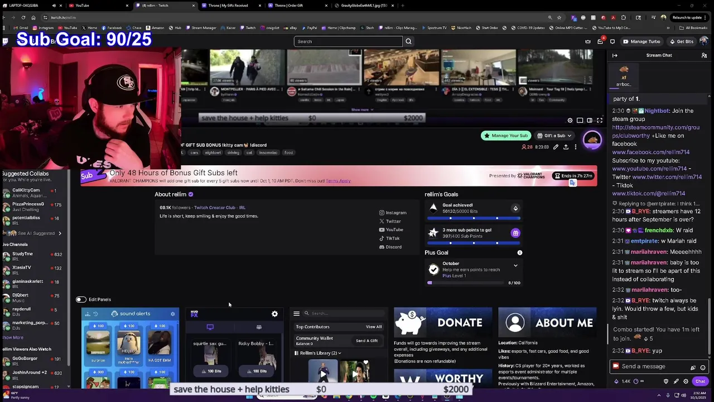The height and width of the screenshot is (402, 714).
Task: Click the sword mod-tools icon in chat
Action: point(676,381)
